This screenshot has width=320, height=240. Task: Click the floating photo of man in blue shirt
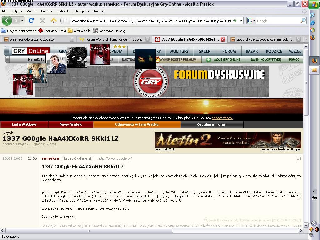(56, 63)
